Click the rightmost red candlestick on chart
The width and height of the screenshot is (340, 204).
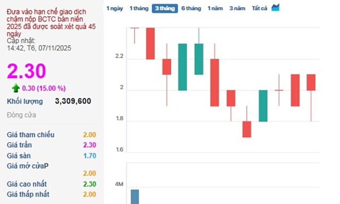tap(311, 82)
